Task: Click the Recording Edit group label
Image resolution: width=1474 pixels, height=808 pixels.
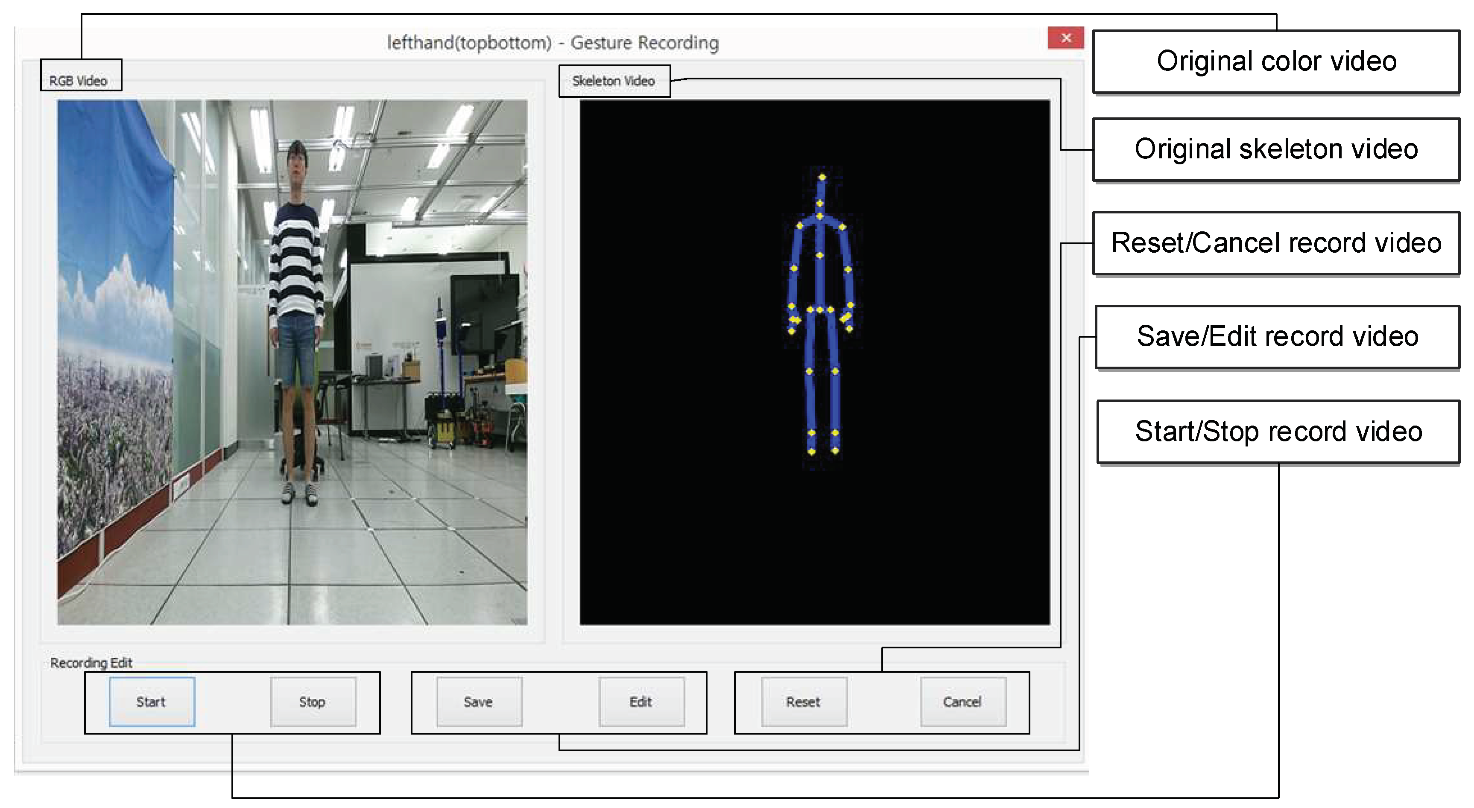Action: pyautogui.click(x=91, y=663)
